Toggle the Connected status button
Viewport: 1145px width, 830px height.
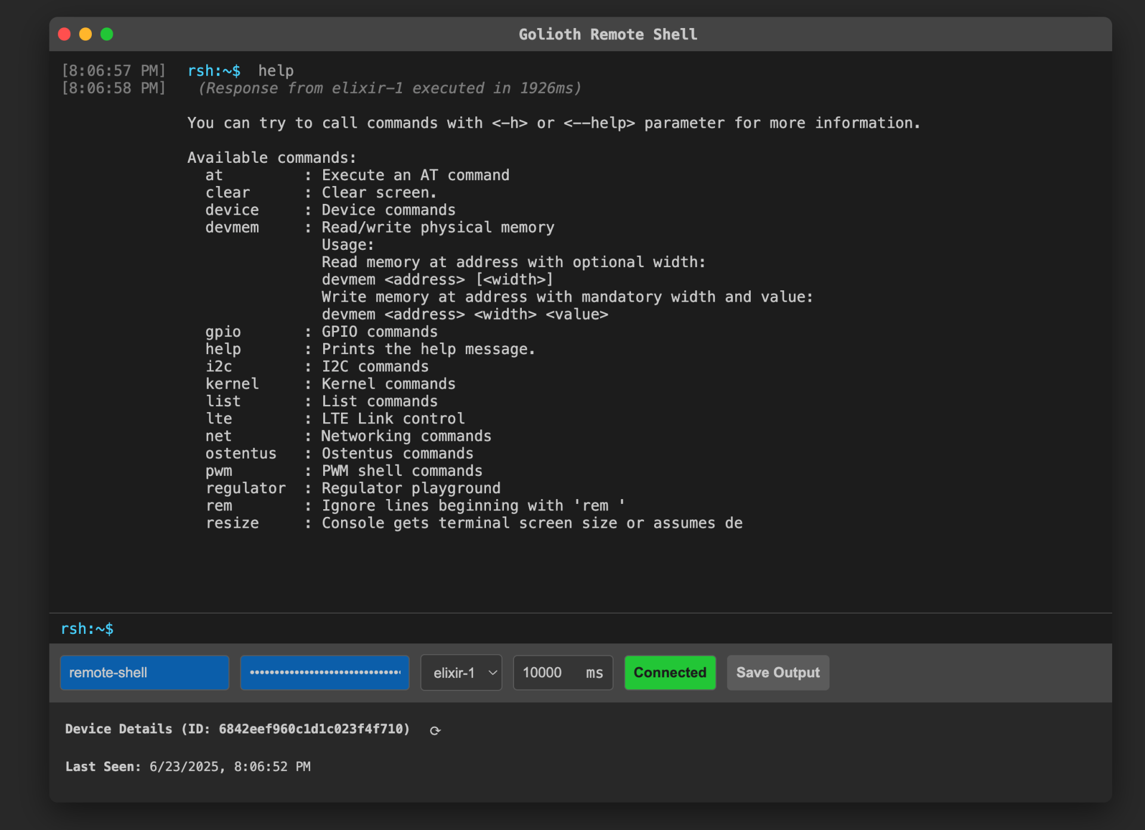(x=669, y=673)
